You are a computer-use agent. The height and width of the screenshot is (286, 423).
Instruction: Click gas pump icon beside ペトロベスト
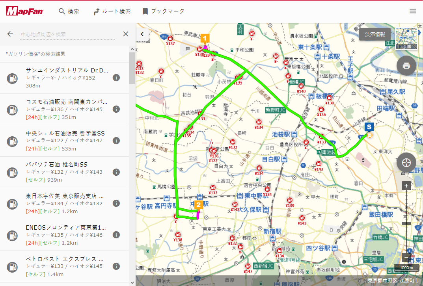[12, 267]
